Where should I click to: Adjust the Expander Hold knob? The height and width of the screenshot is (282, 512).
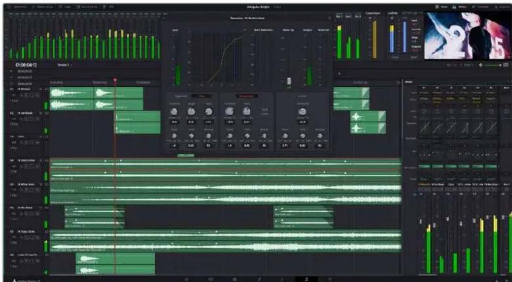(x=191, y=136)
